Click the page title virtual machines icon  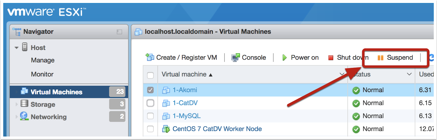click(138, 32)
